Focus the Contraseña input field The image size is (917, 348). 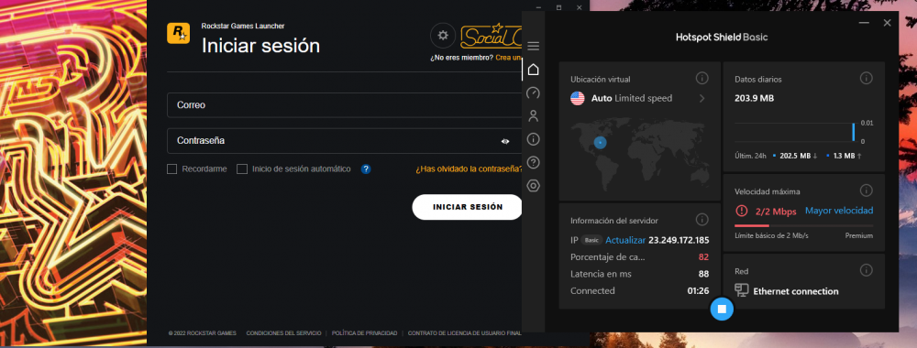point(344,141)
